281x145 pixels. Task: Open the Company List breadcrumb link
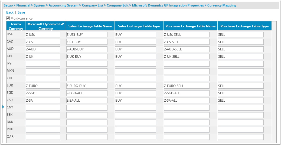pyautogui.click(x=93, y=5)
